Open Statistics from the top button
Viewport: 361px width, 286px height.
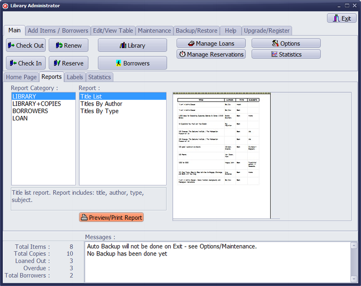point(286,54)
